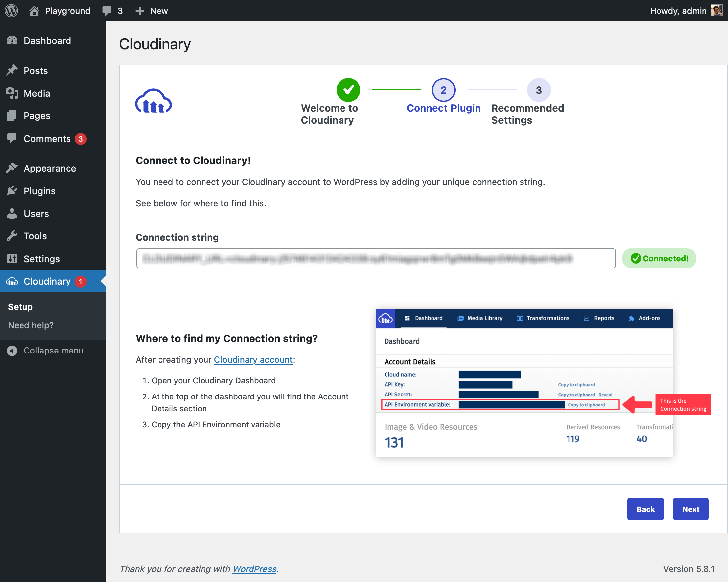The image size is (728, 582).
Task: Open the Need help? submenu item
Action: [31, 325]
